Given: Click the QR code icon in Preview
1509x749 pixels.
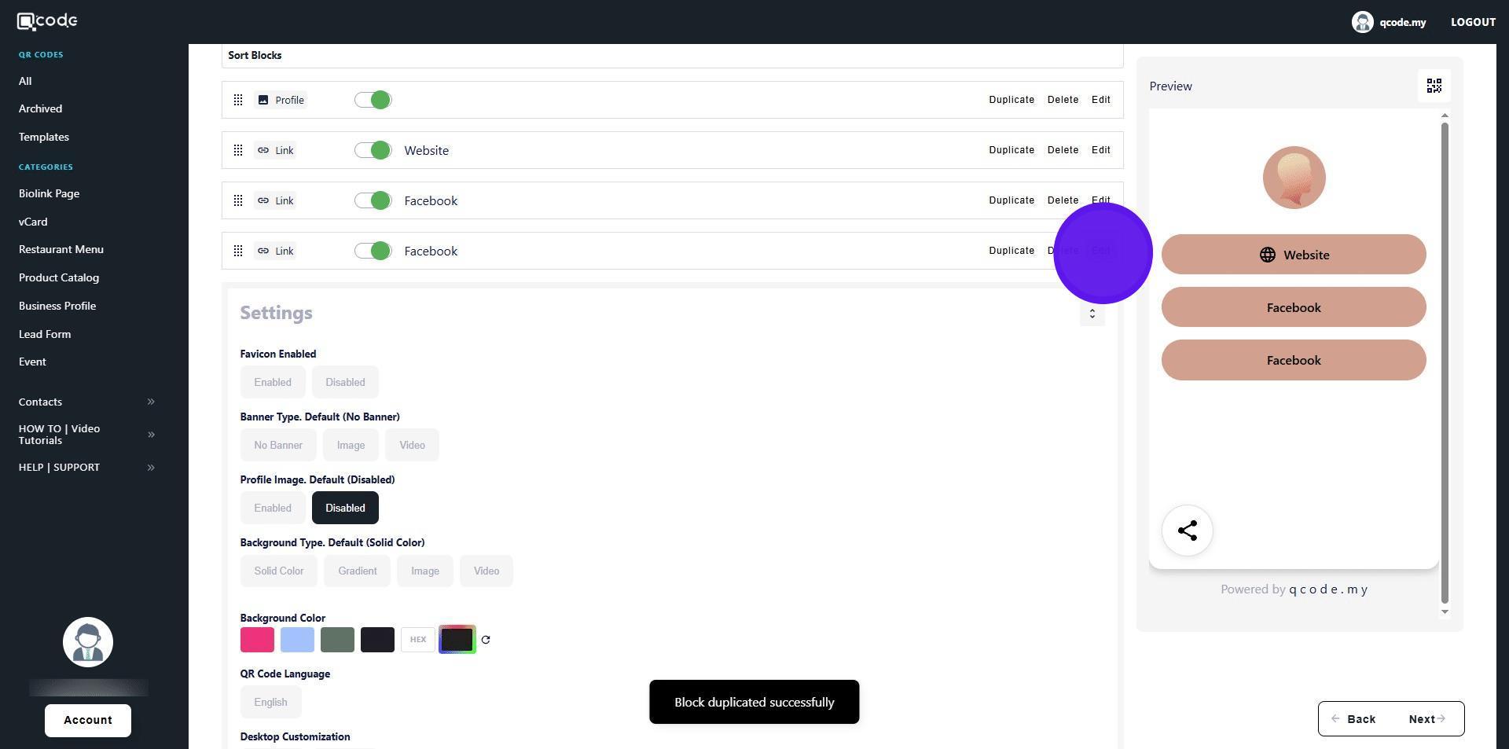Looking at the screenshot, I should pyautogui.click(x=1434, y=86).
